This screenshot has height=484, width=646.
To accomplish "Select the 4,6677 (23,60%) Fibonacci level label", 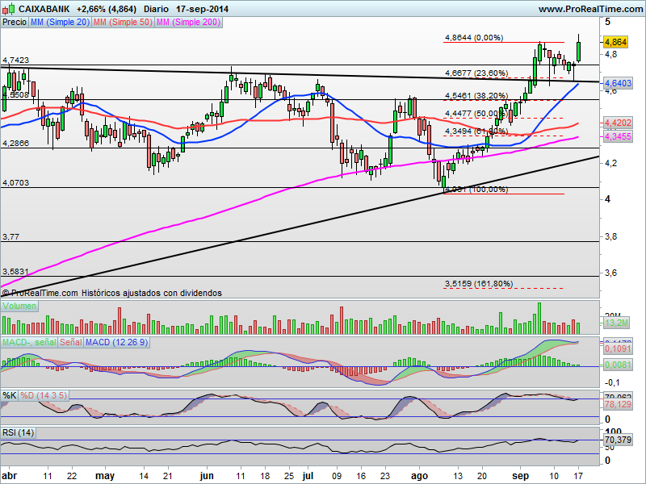I will (x=476, y=73).
